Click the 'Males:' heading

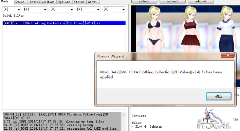click(137, 123)
